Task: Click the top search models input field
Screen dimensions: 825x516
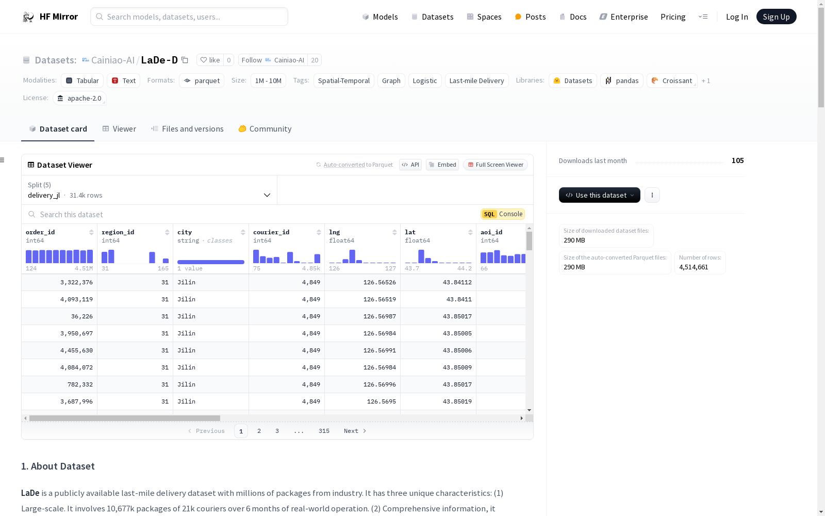Action: tap(189, 17)
